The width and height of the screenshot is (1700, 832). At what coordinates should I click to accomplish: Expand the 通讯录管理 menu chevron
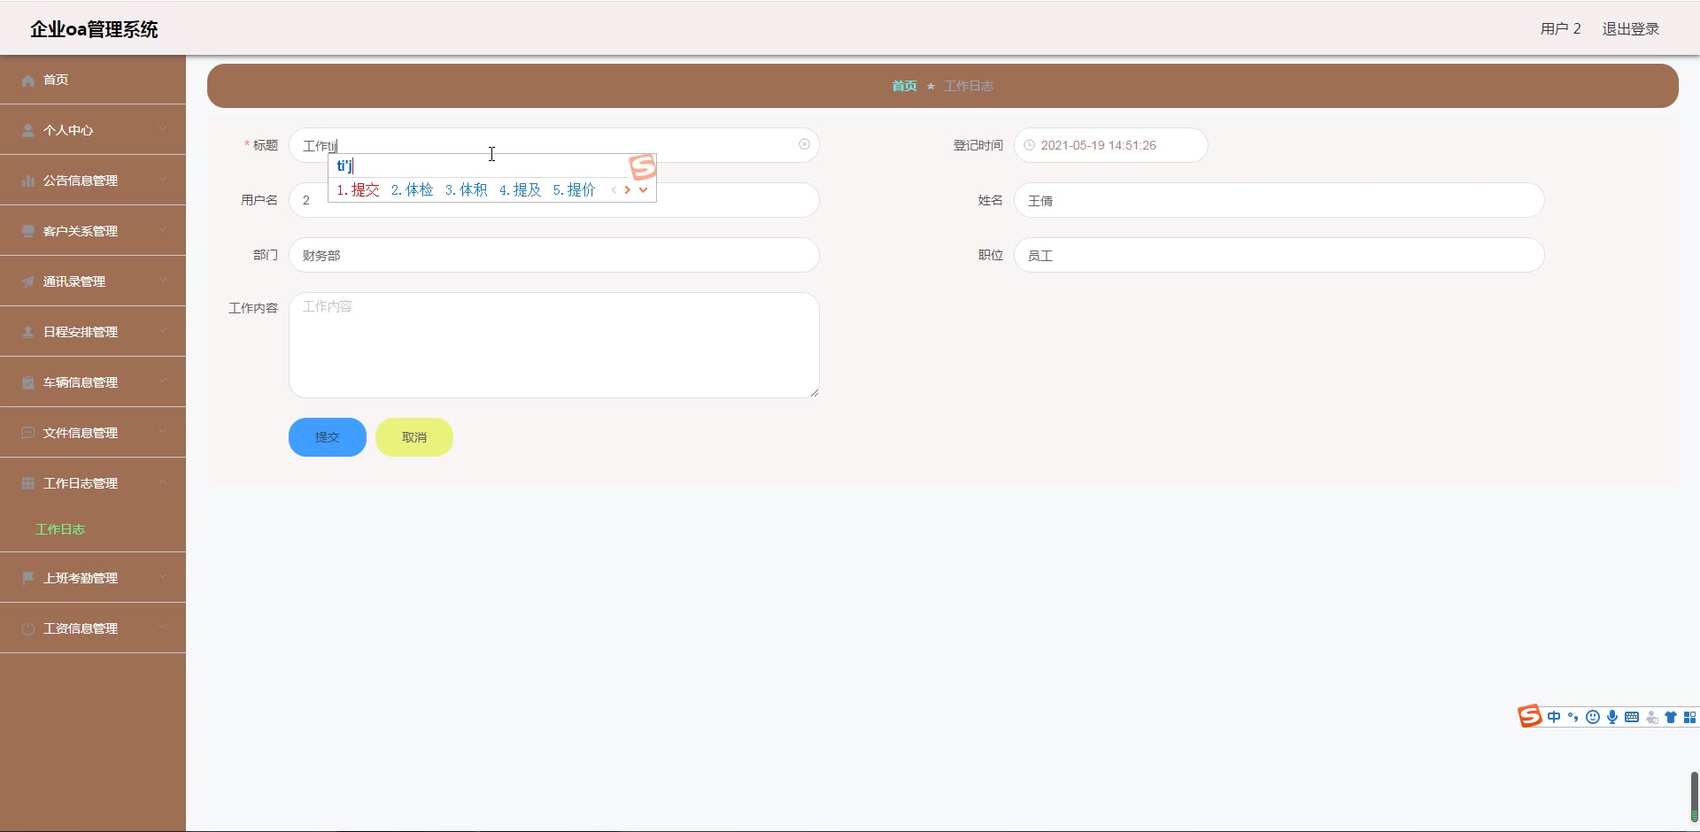pos(163,281)
